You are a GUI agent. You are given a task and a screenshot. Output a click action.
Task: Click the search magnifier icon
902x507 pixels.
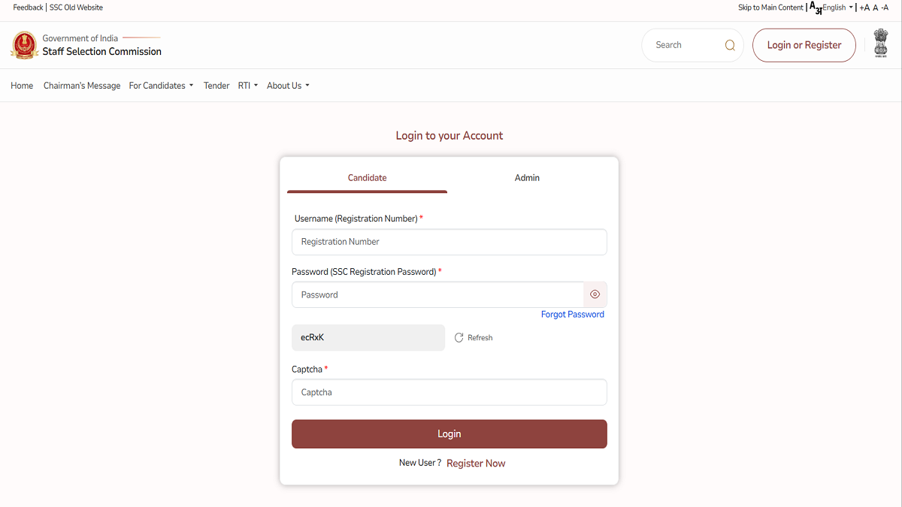click(x=729, y=44)
